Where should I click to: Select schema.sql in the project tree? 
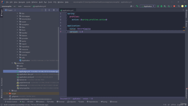tap(23, 85)
